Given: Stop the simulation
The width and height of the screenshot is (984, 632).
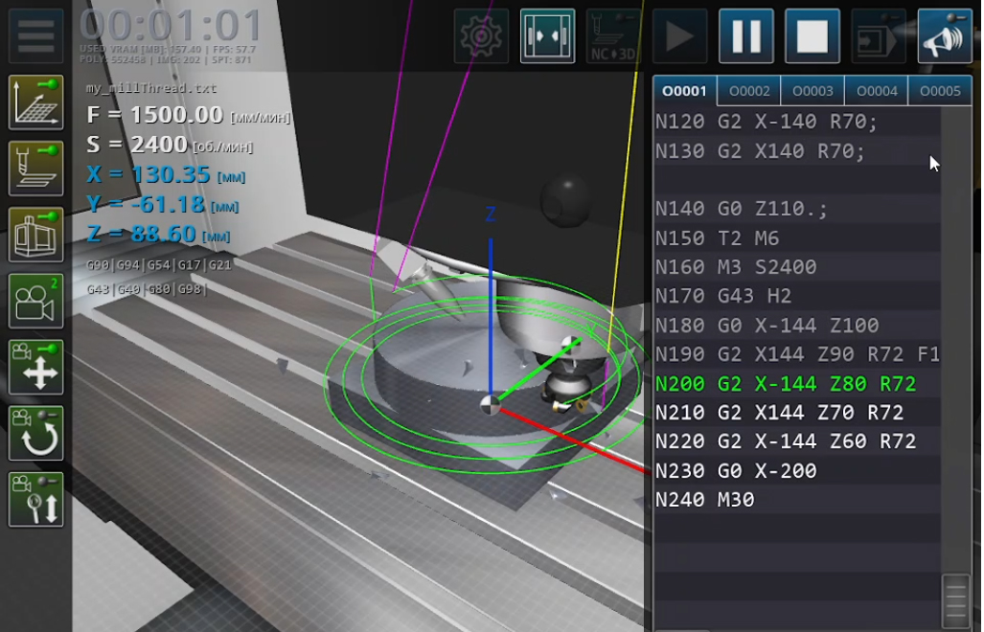Looking at the screenshot, I should (812, 36).
